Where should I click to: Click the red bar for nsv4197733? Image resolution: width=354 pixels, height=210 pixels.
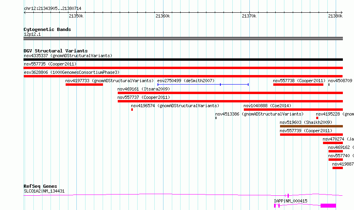[84, 85]
